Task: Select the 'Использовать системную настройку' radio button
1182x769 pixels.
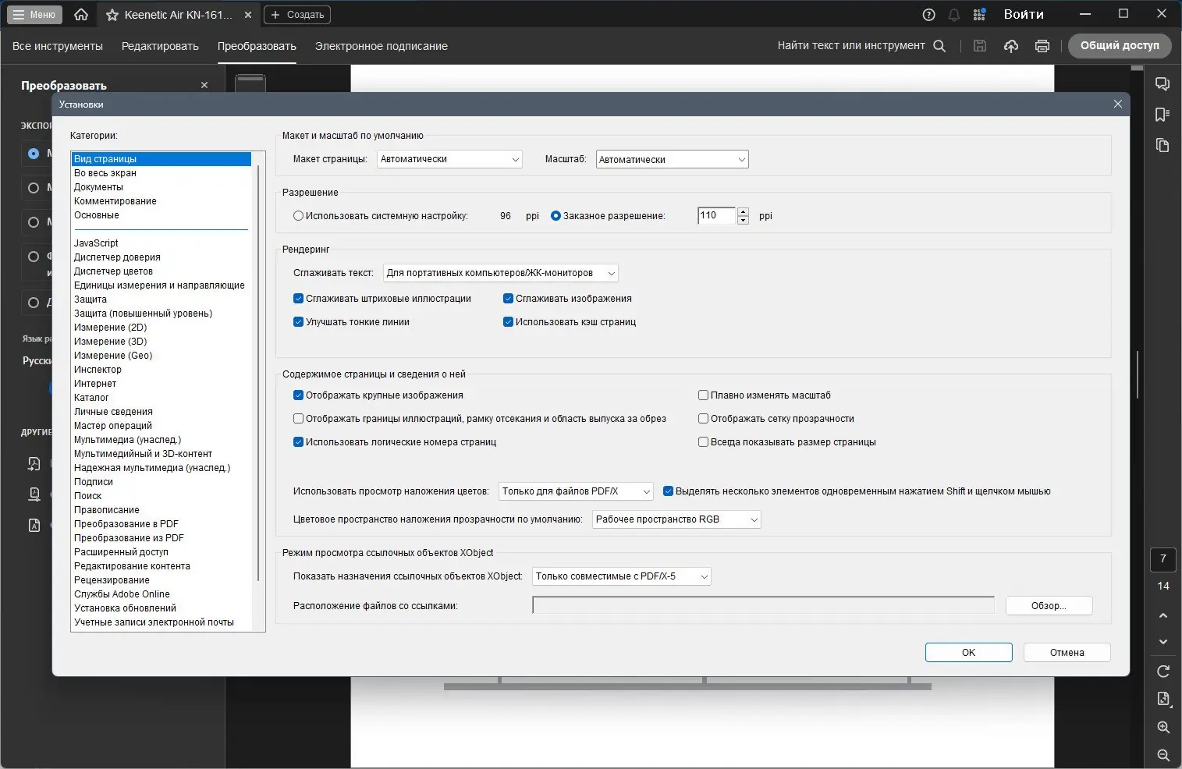Action: point(298,216)
